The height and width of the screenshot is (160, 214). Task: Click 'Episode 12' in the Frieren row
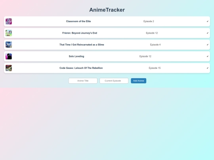tap(152, 33)
